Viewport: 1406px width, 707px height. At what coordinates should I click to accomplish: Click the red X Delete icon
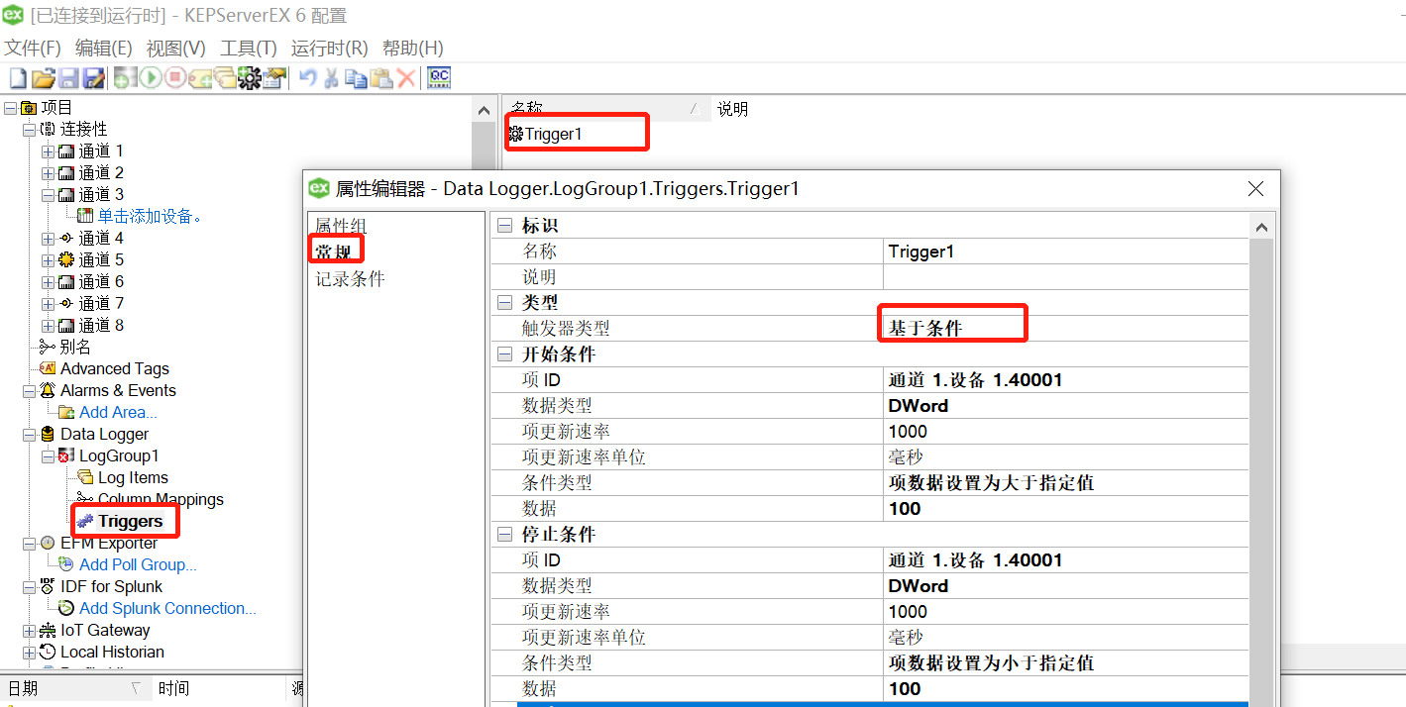click(x=406, y=78)
